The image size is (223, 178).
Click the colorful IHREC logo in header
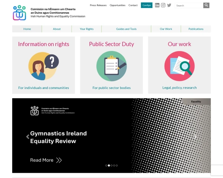[x=19, y=13]
